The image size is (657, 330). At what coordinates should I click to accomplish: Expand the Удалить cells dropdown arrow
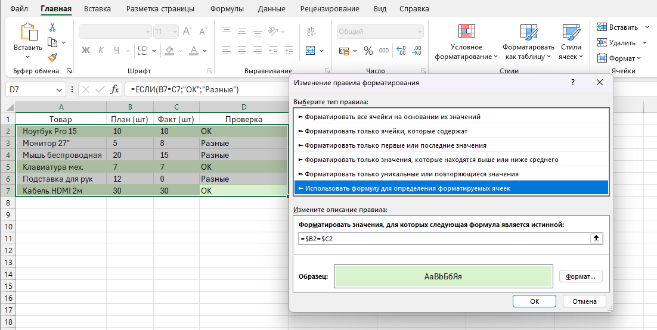645,43
